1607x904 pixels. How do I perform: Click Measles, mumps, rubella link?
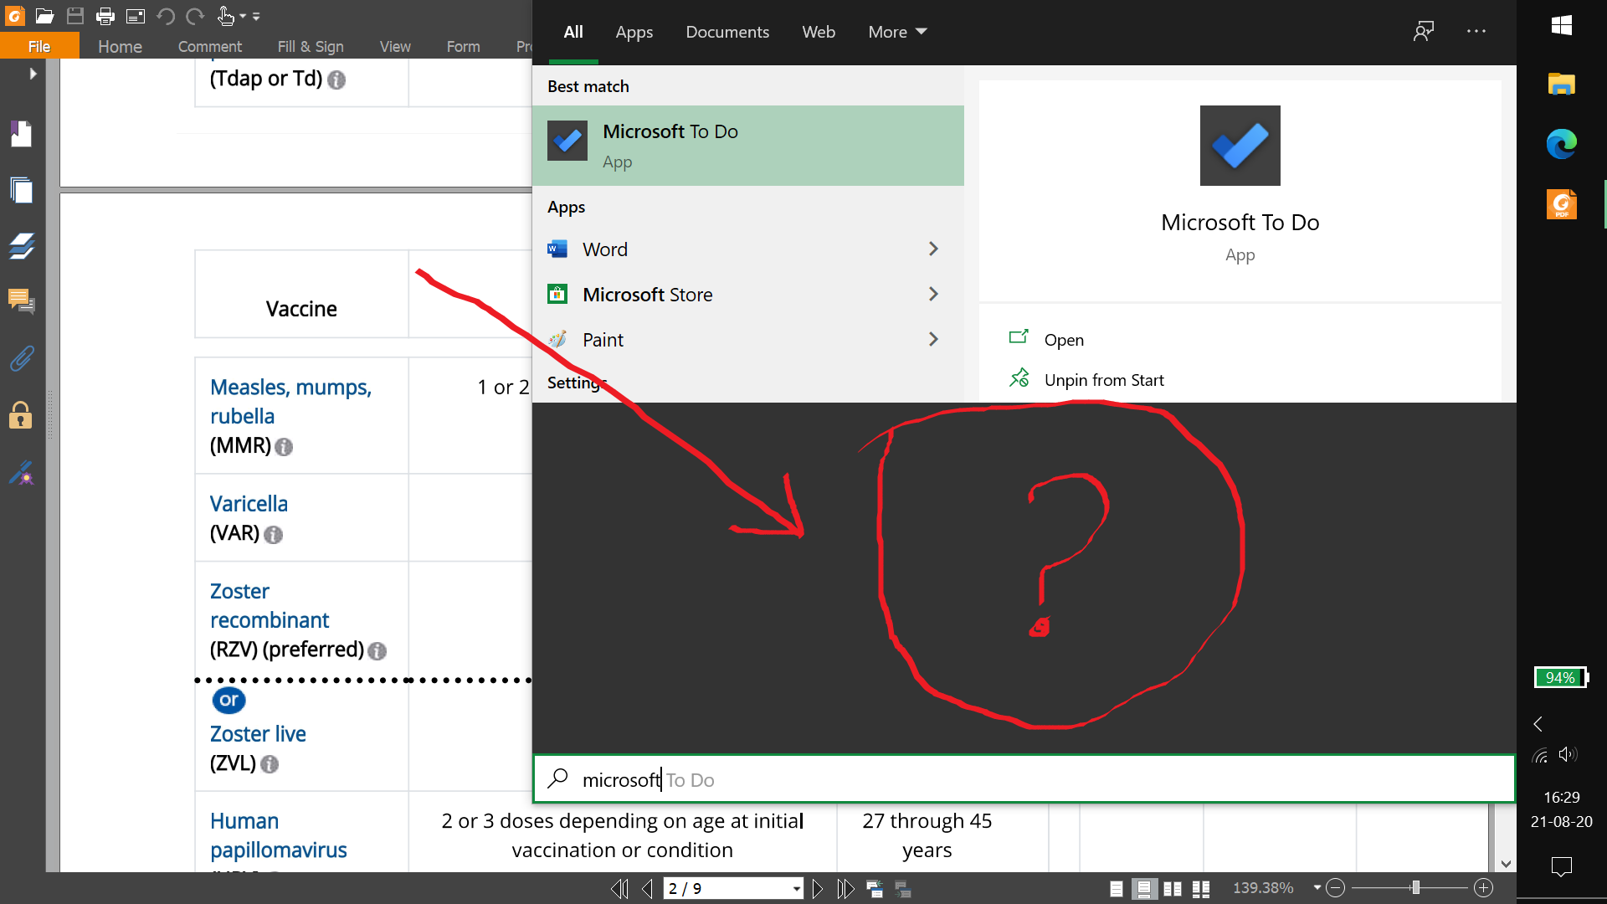290,402
